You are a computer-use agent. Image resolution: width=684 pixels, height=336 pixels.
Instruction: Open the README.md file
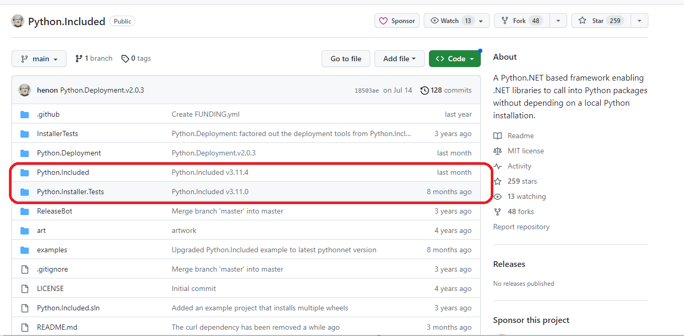click(57, 327)
